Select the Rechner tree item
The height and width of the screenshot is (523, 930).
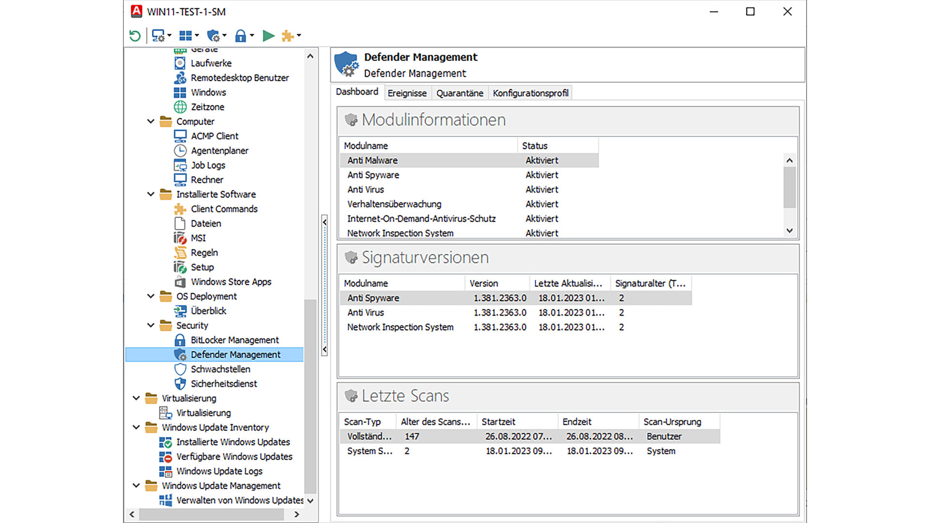(207, 180)
